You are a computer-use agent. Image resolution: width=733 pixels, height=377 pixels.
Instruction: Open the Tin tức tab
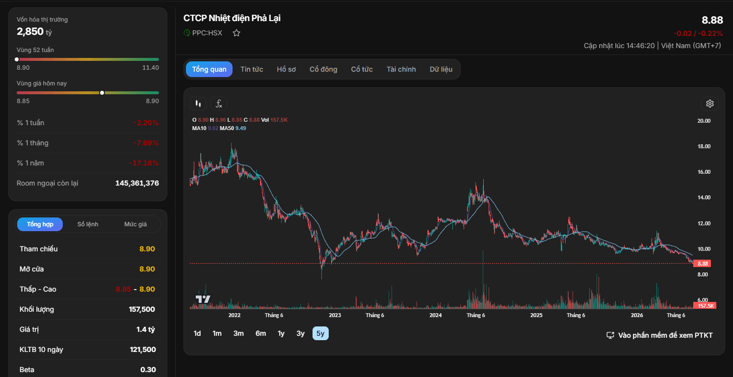click(x=252, y=69)
